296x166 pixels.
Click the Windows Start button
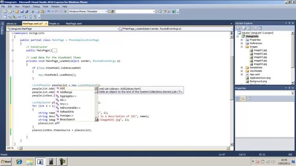(6, 162)
